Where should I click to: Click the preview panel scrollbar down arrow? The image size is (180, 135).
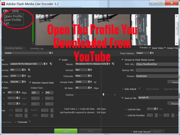click(x=177, y=43)
